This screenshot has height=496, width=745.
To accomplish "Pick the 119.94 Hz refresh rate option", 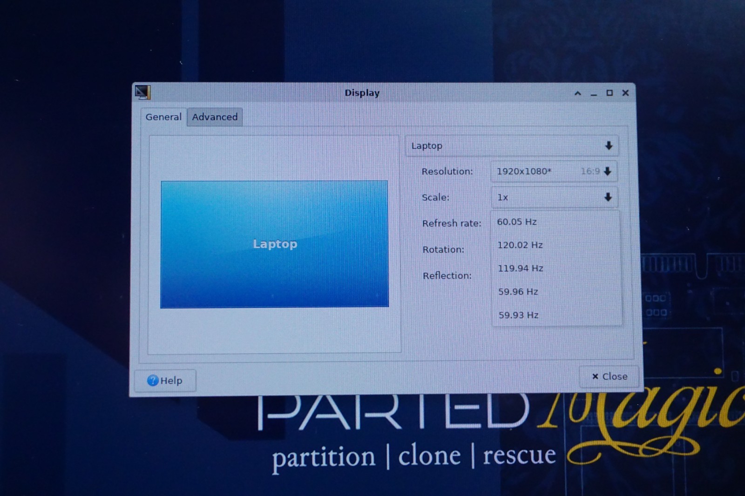I will click(x=557, y=268).
